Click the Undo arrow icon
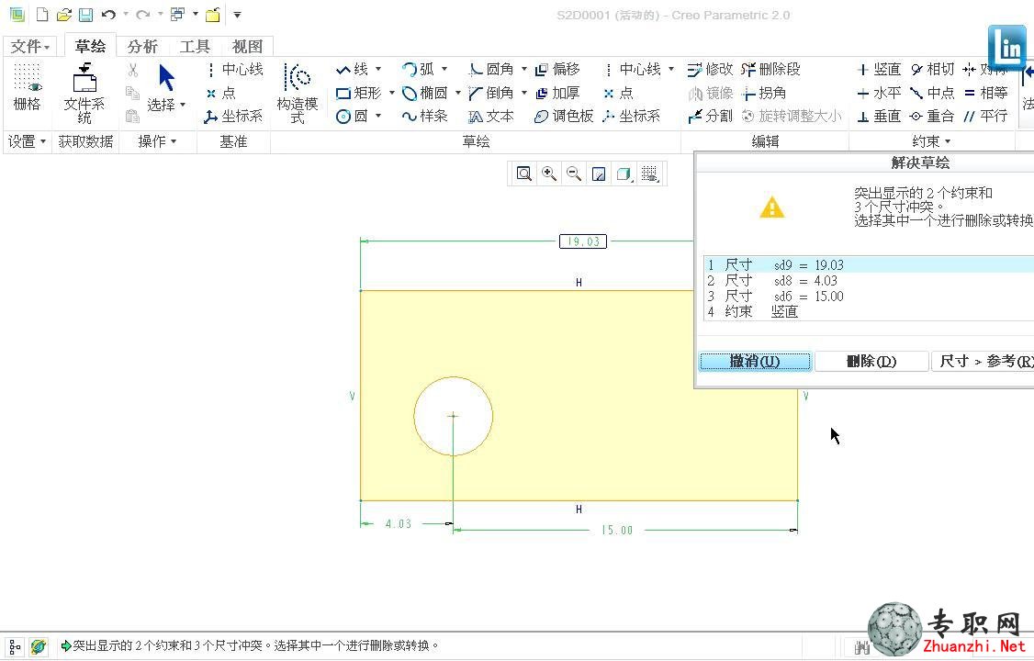This screenshot has height=661, width=1034. click(108, 14)
